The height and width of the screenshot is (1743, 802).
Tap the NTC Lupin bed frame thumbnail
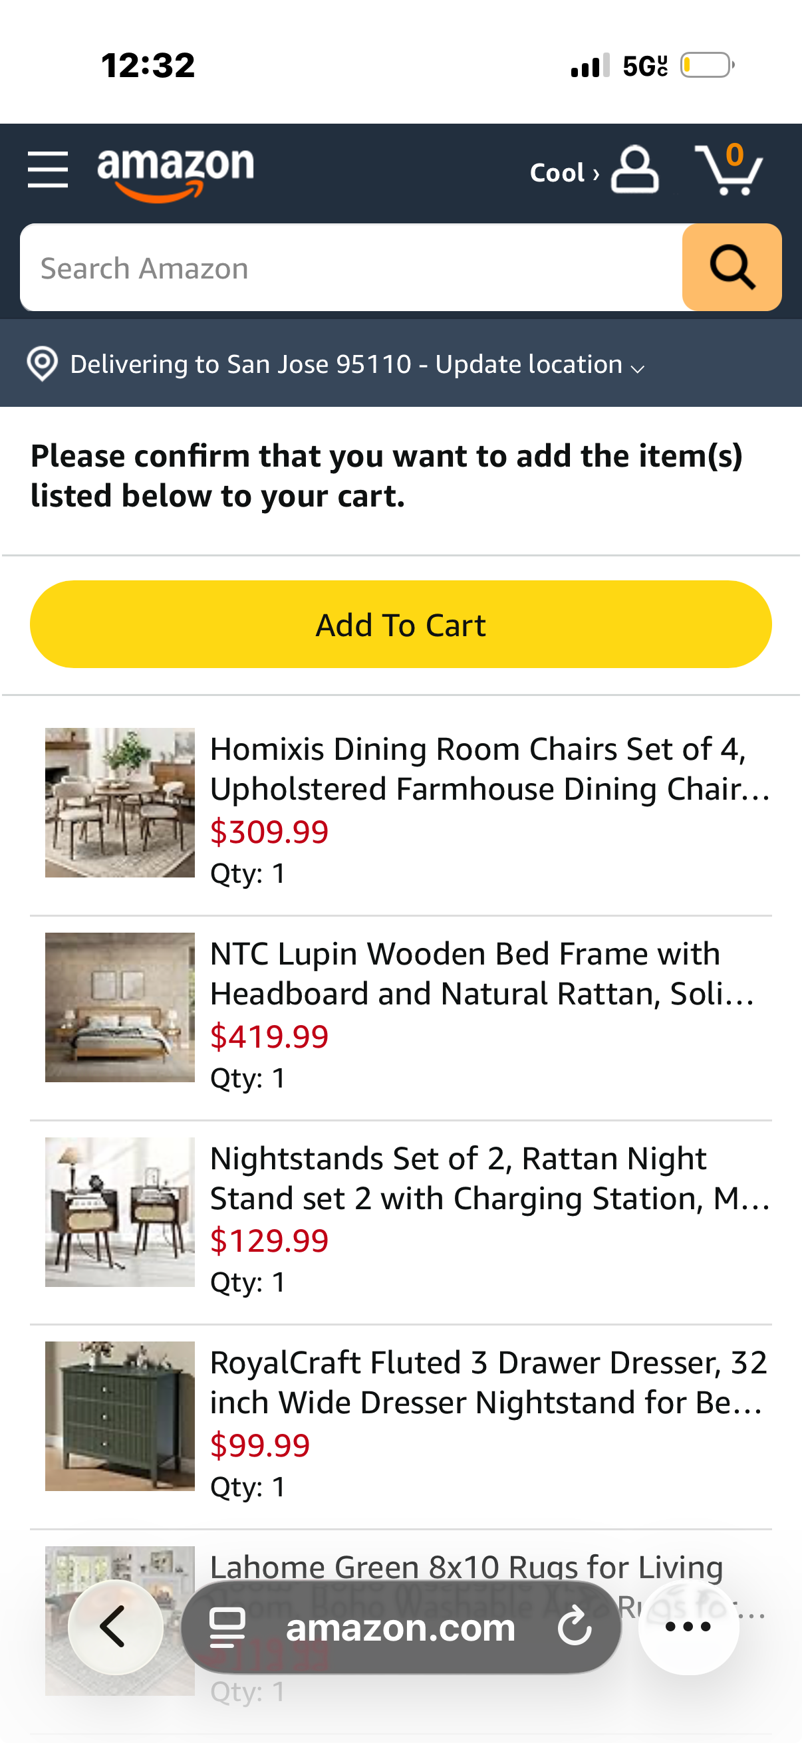point(120,1008)
